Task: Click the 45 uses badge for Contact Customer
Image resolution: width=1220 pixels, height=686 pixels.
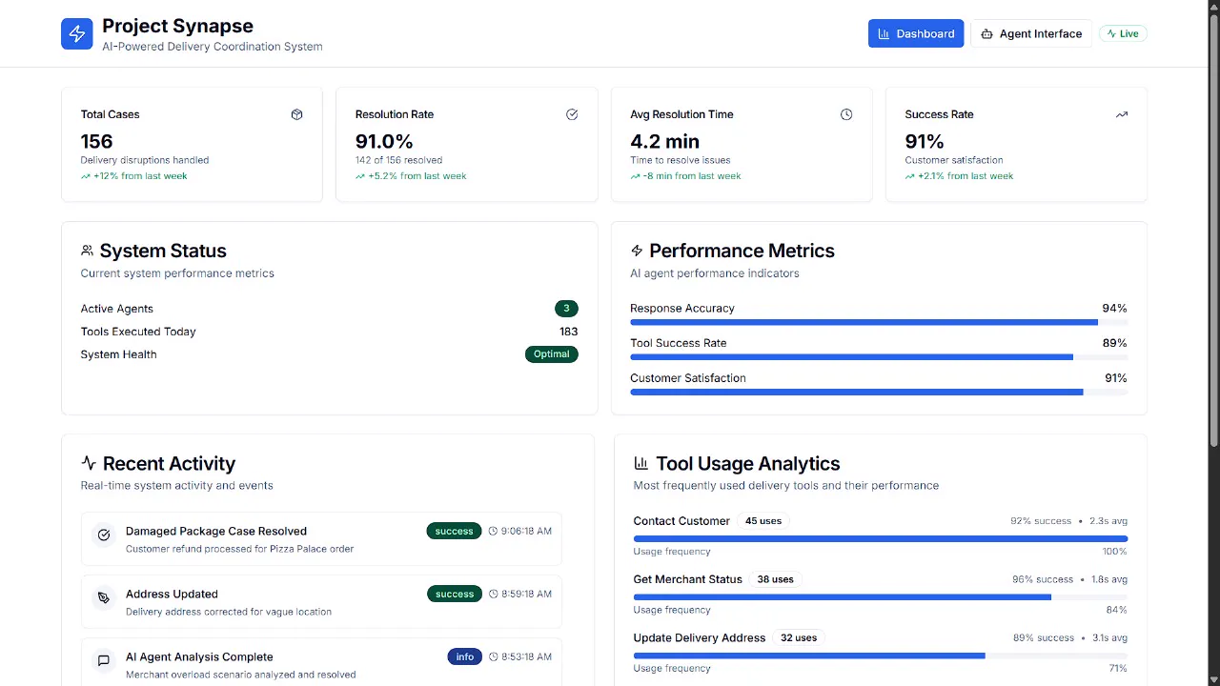Action: 763,521
